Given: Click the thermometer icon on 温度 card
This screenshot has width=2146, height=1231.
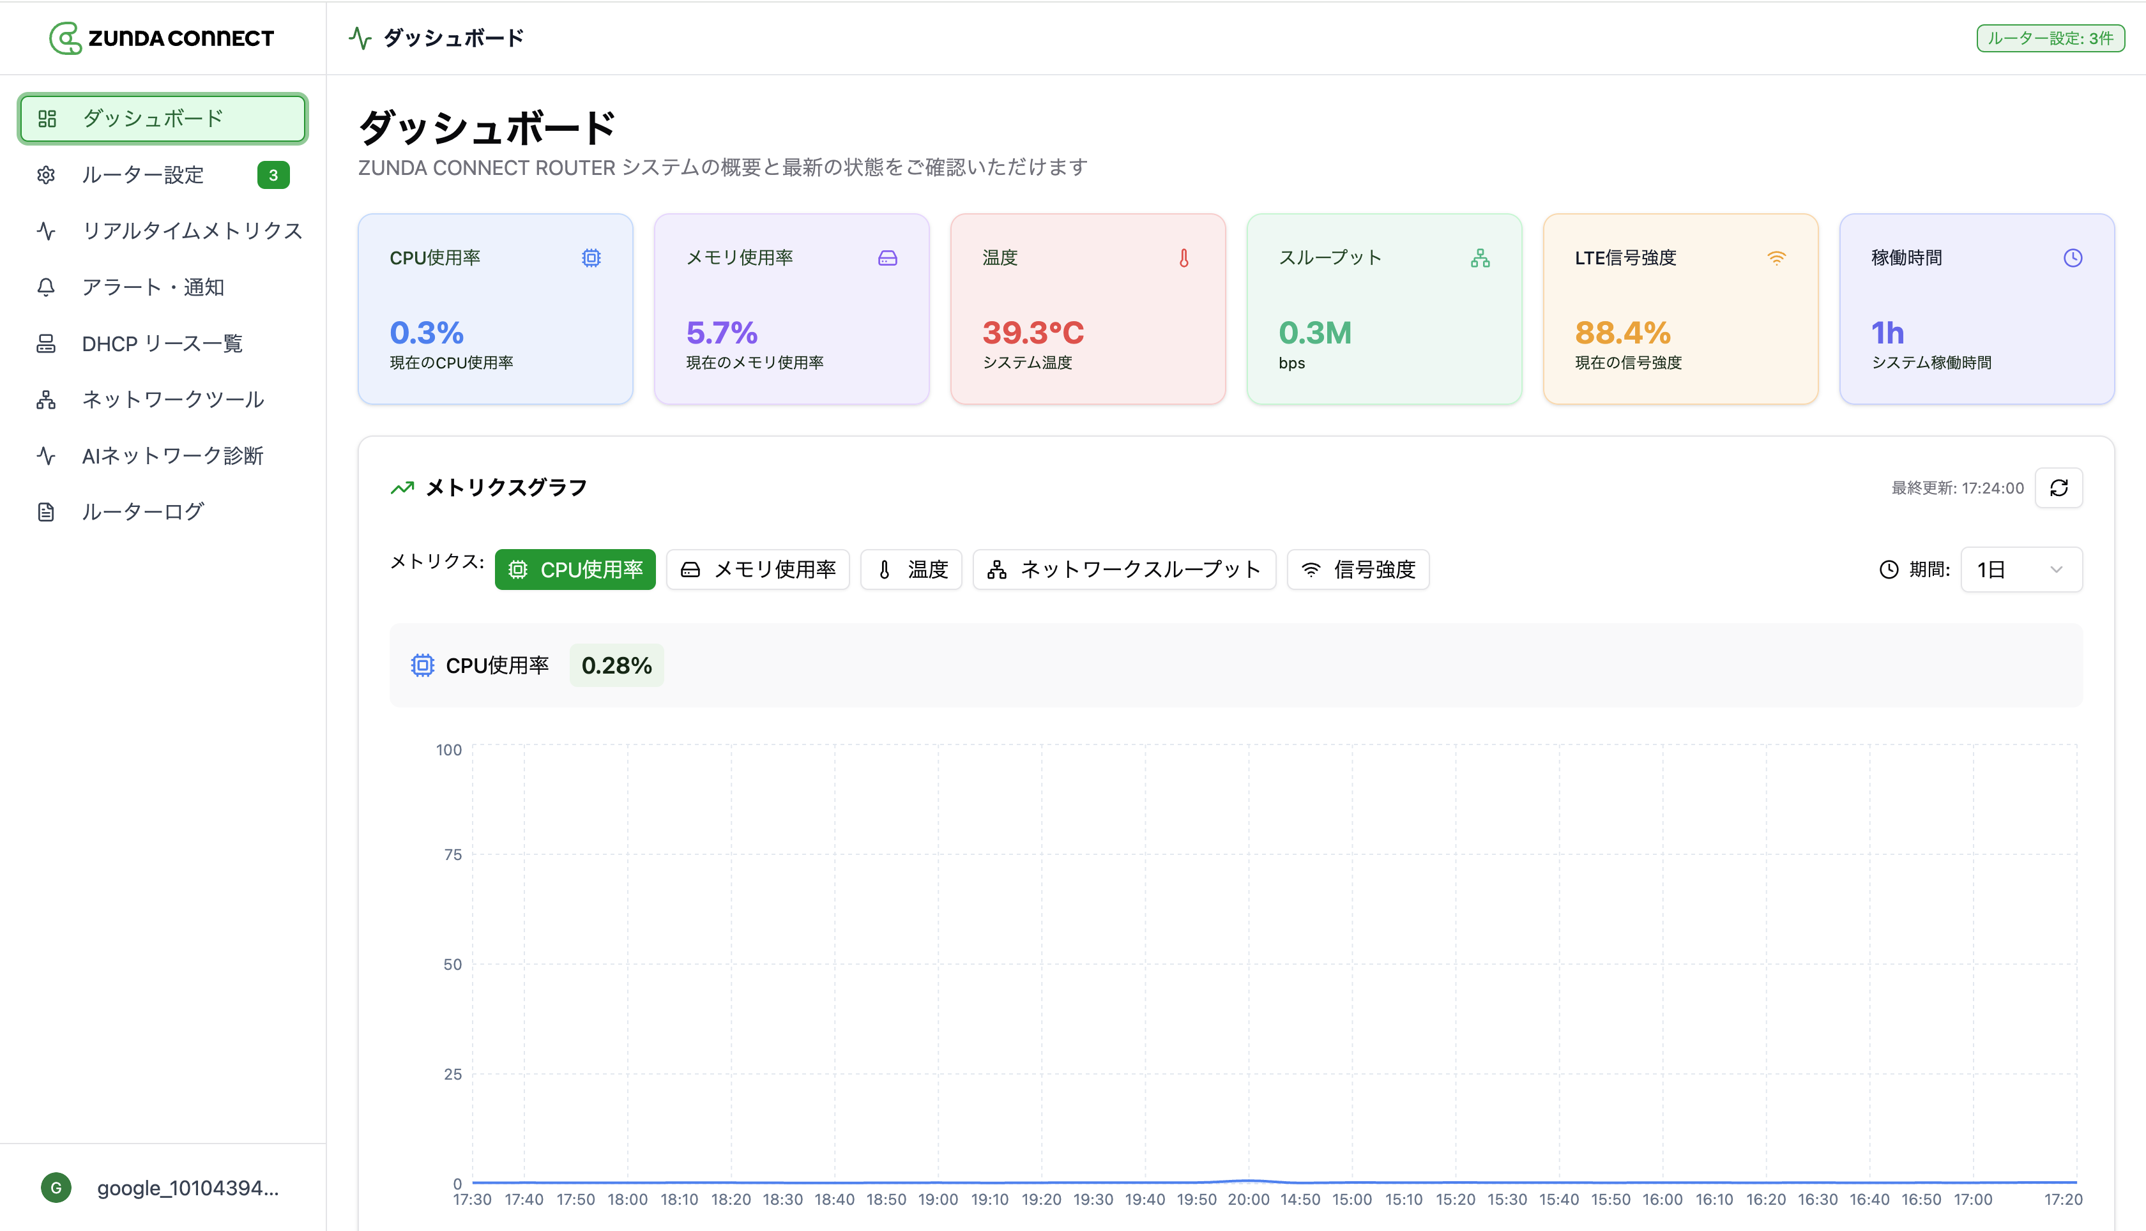Looking at the screenshot, I should tap(1183, 258).
